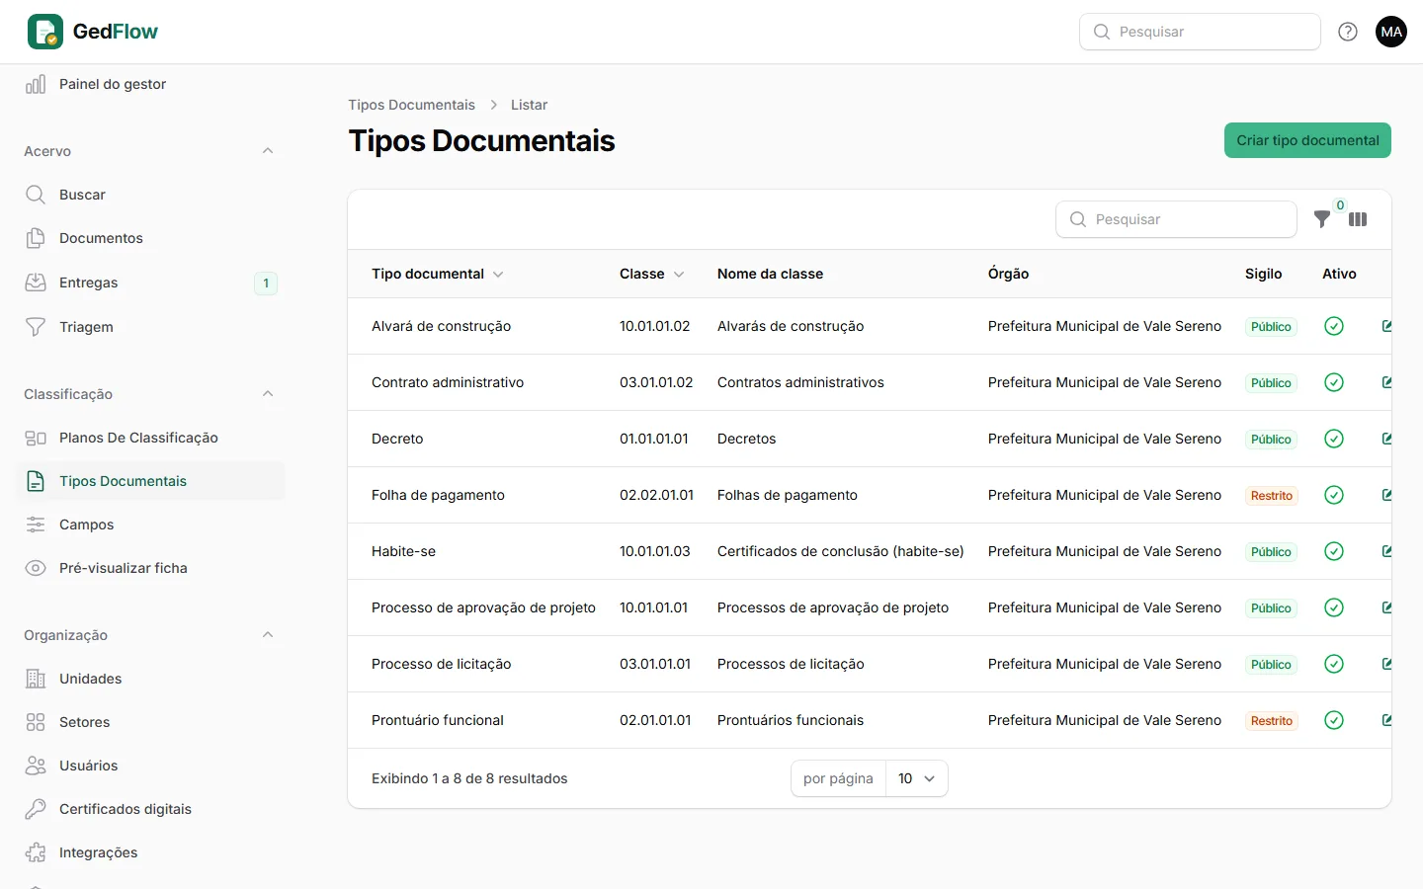Open Certificados digitais in sidebar
This screenshot has width=1423, height=889.
click(x=150, y=809)
